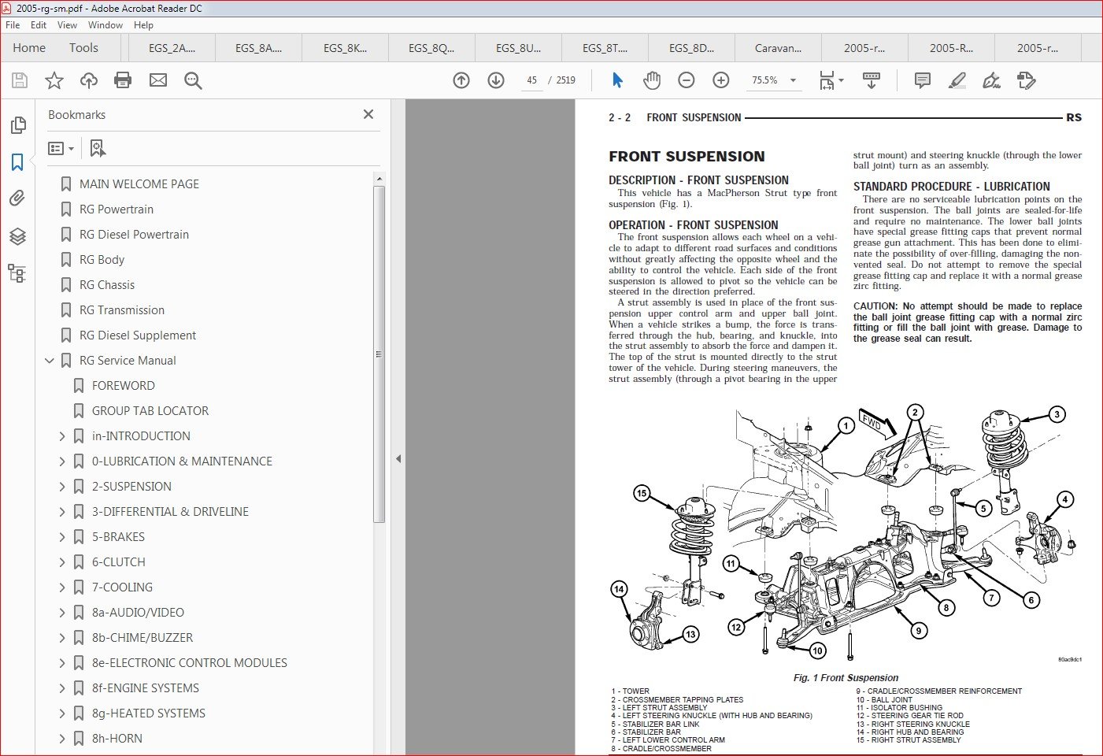Select the highlight text pen tool
The image size is (1103, 756).
957,80
